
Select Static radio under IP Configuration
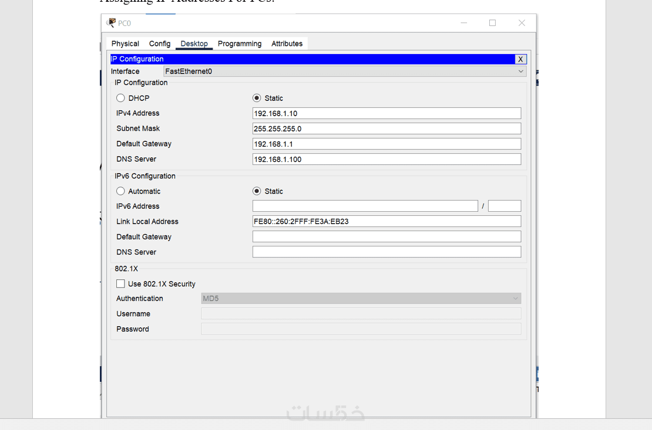click(257, 98)
